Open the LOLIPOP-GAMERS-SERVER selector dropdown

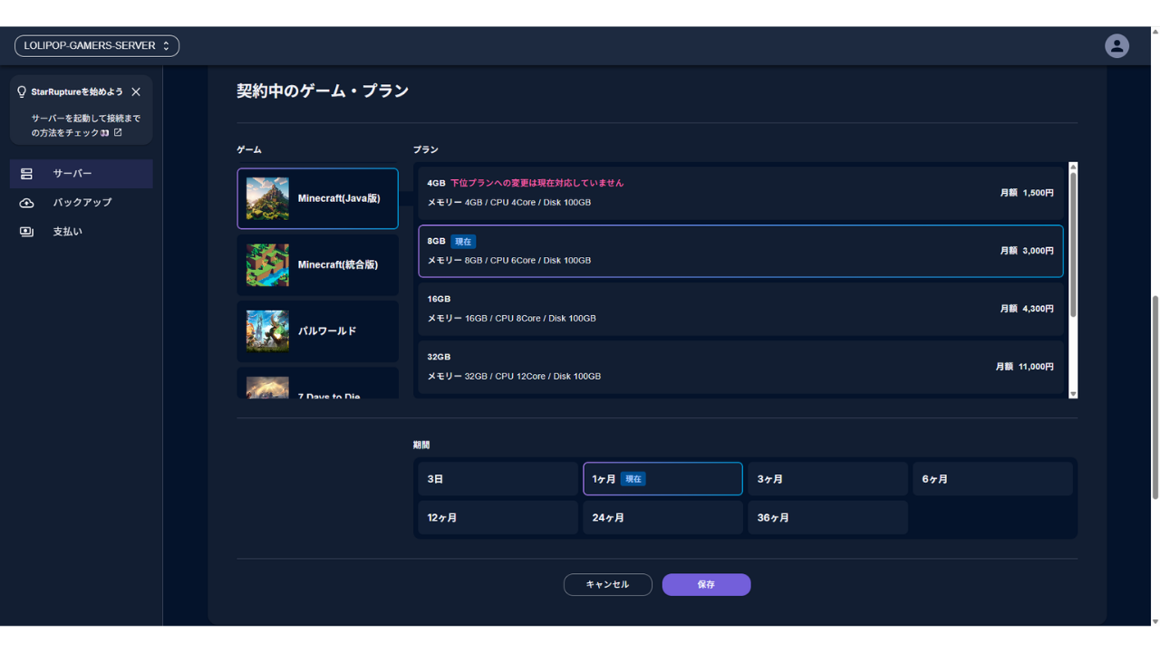97,46
